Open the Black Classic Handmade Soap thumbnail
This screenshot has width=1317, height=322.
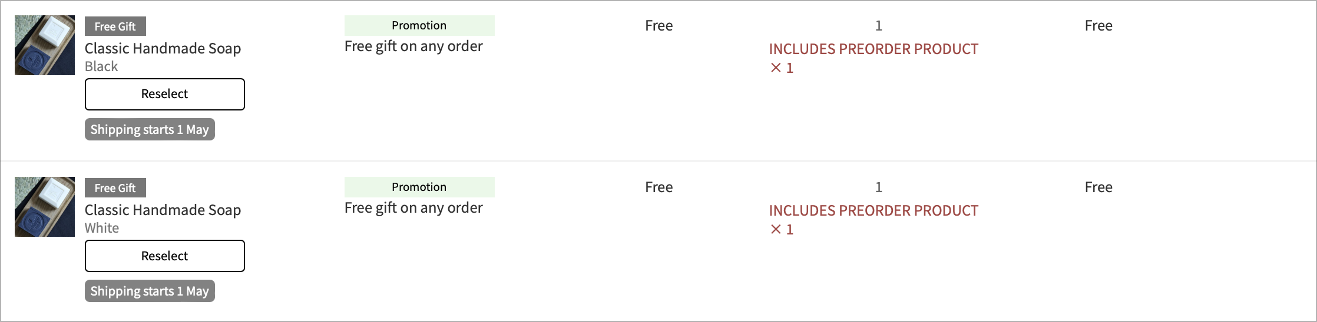click(x=45, y=45)
